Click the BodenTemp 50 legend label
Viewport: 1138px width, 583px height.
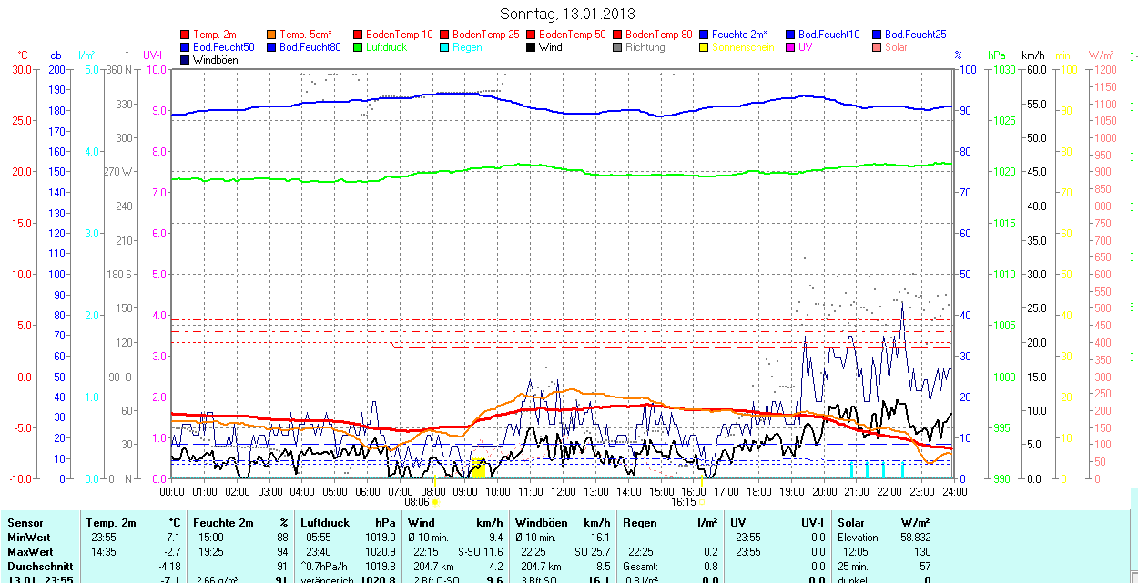[x=573, y=35]
